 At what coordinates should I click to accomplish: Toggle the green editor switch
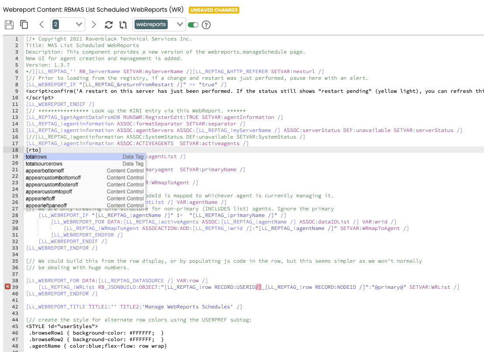click(193, 25)
